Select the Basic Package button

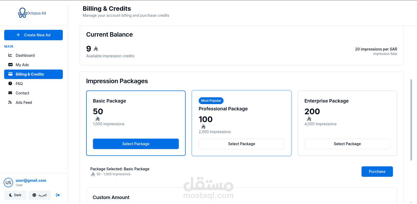pyautogui.click(x=136, y=144)
